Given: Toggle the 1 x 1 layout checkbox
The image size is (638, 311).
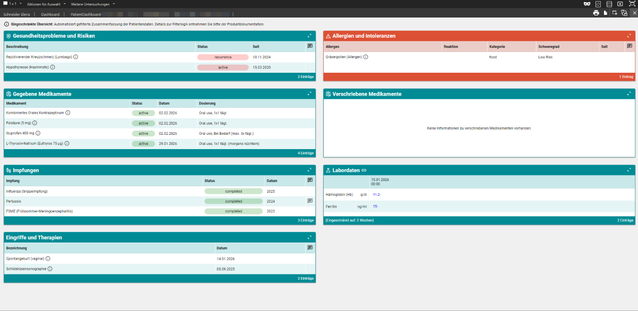Looking at the screenshot, I should (x=5, y=4).
